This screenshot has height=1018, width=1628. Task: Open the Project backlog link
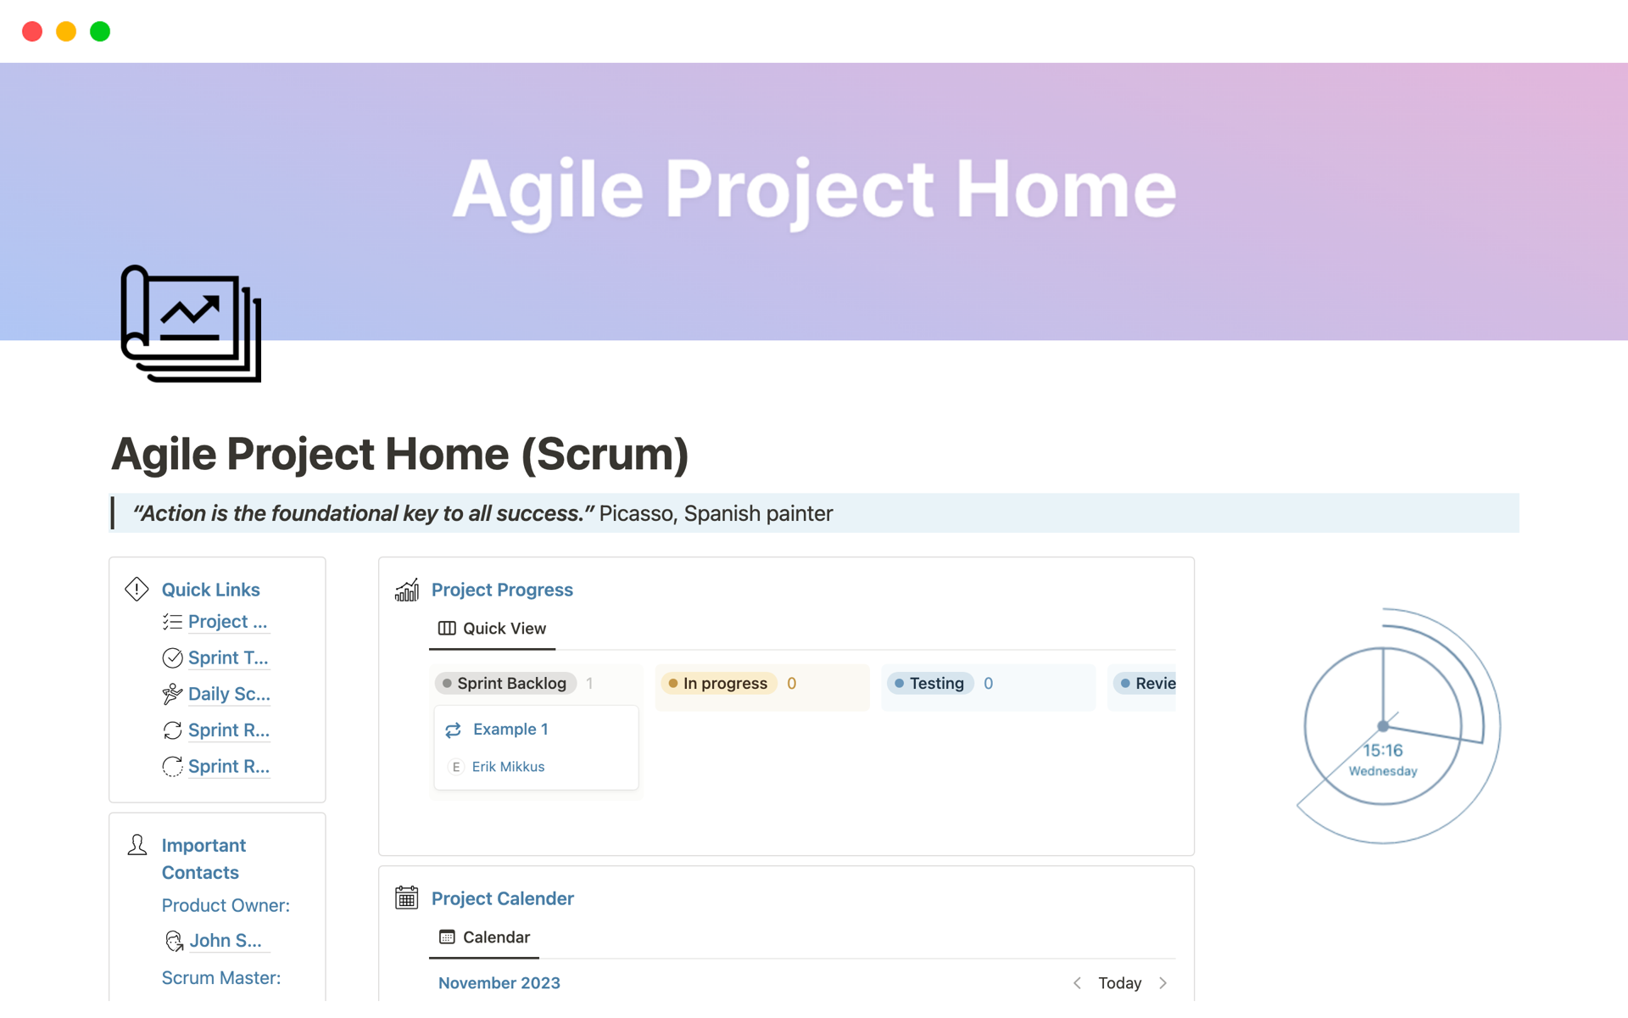pos(223,622)
